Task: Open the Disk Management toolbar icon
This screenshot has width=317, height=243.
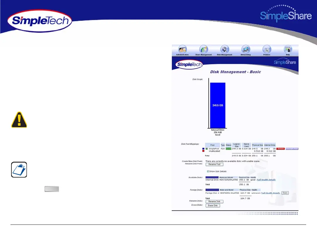Action: (225, 49)
